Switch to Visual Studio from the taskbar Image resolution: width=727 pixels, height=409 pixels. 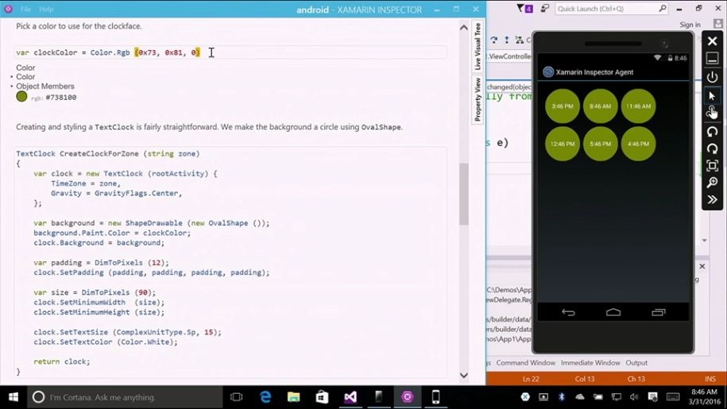(x=350, y=397)
